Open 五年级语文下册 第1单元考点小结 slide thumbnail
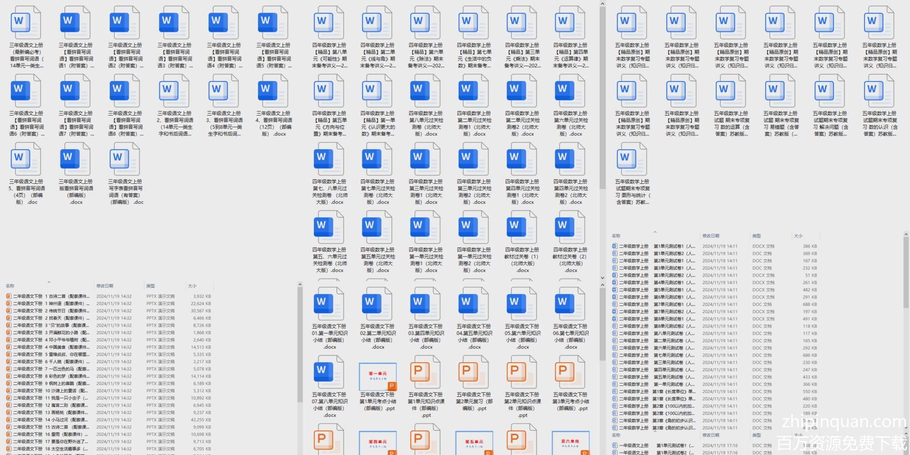This screenshot has width=910, height=455. (x=378, y=376)
